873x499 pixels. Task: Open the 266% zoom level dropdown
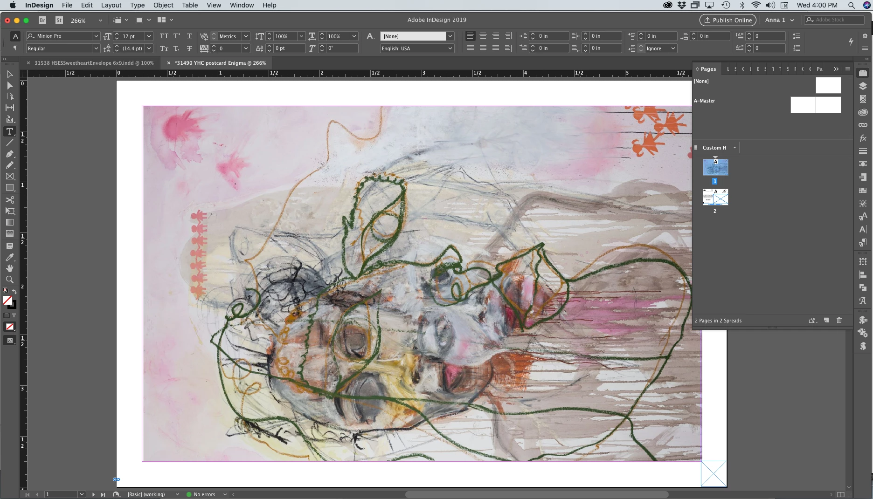100,21
